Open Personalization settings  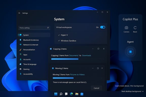(29, 50)
